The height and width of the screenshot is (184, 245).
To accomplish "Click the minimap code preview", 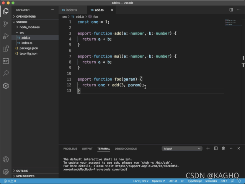I will (x=233, y=22).
